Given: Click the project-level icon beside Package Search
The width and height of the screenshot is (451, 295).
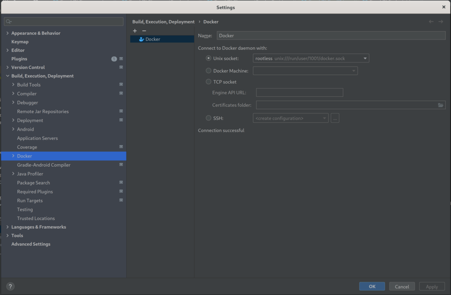Looking at the screenshot, I should click(121, 182).
